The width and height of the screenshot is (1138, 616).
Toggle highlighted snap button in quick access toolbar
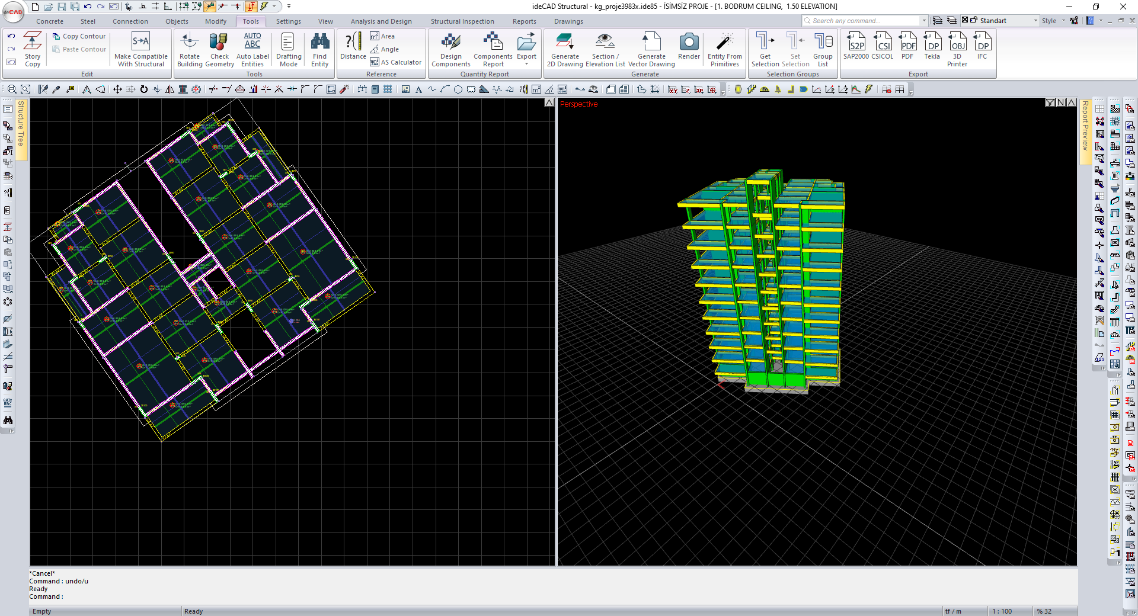[210, 7]
